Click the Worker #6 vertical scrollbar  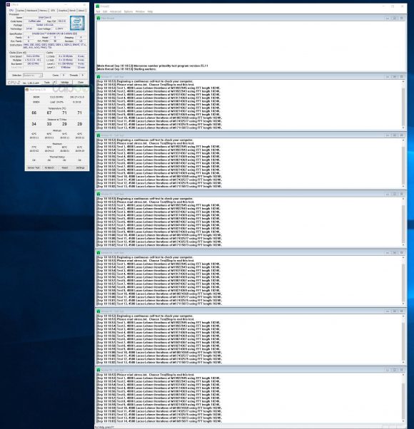click(x=403, y=398)
